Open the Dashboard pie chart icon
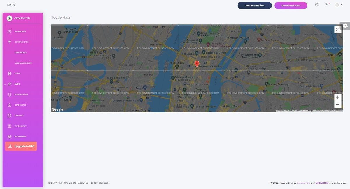350x189 pixels. [x=9, y=31]
